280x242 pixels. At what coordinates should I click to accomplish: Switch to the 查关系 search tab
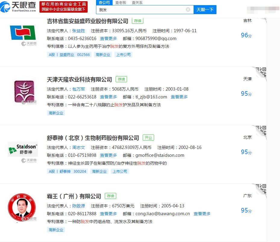[x=137, y=3]
